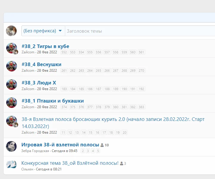Open Игровая 38-й взлетной полосы thread
The height and width of the screenshot is (179, 215).
[60, 145]
